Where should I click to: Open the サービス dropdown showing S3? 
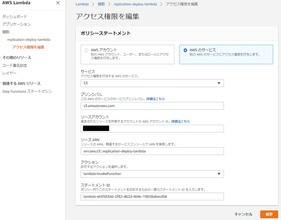[x=152, y=83]
